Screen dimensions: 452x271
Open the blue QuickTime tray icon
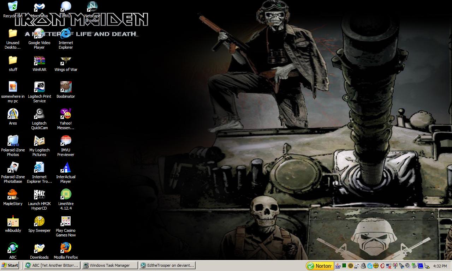click(370, 266)
